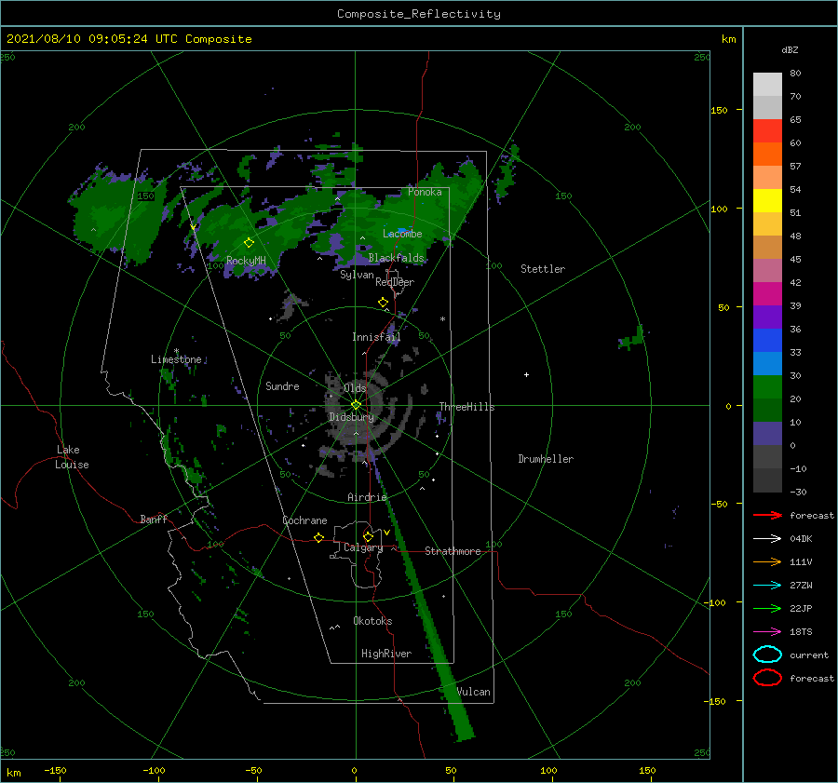Viewport: 838px width, 783px height.
Task: Click the cyan 27ZW arrow icon
Action: [767, 586]
